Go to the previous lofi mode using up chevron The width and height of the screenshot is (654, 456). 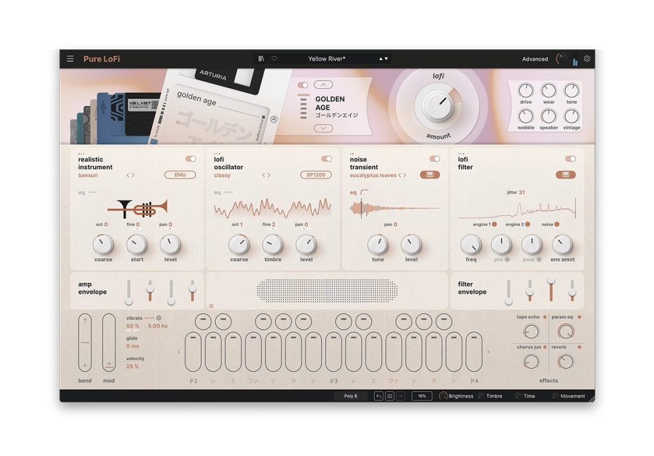(323, 85)
